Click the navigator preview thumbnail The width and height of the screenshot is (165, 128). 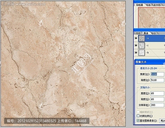pyautogui.click(x=152, y=18)
